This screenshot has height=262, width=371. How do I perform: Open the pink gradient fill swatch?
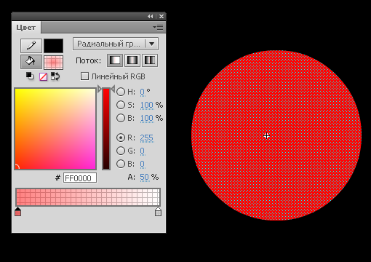(53, 62)
